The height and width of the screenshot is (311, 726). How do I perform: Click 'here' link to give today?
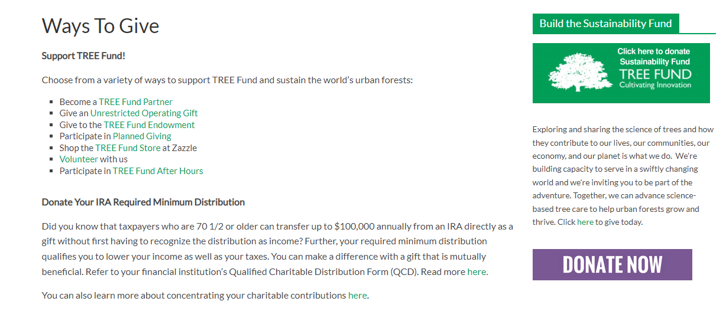585,222
